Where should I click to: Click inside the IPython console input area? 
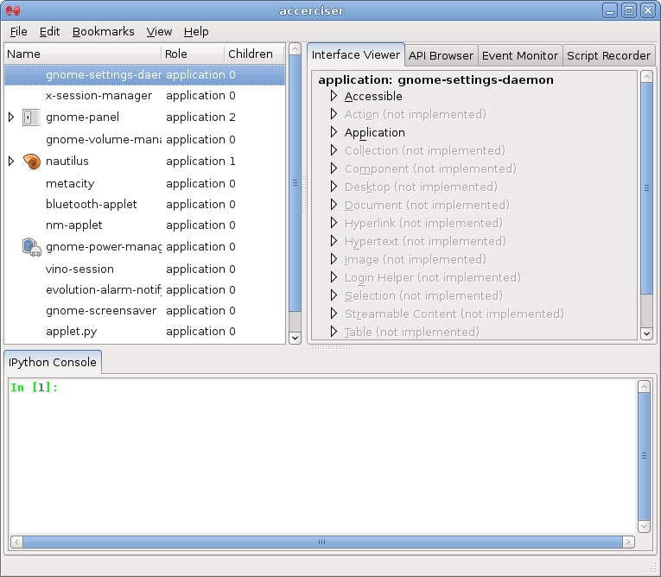click(x=321, y=458)
